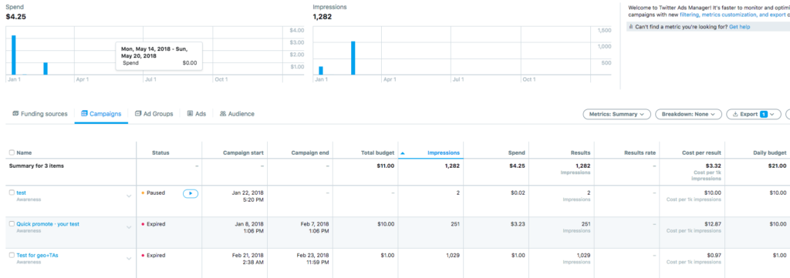The height and width of the screenshot is (278, 790).
Task: Sort by Cost per result column header
Action: coord(701,152)
